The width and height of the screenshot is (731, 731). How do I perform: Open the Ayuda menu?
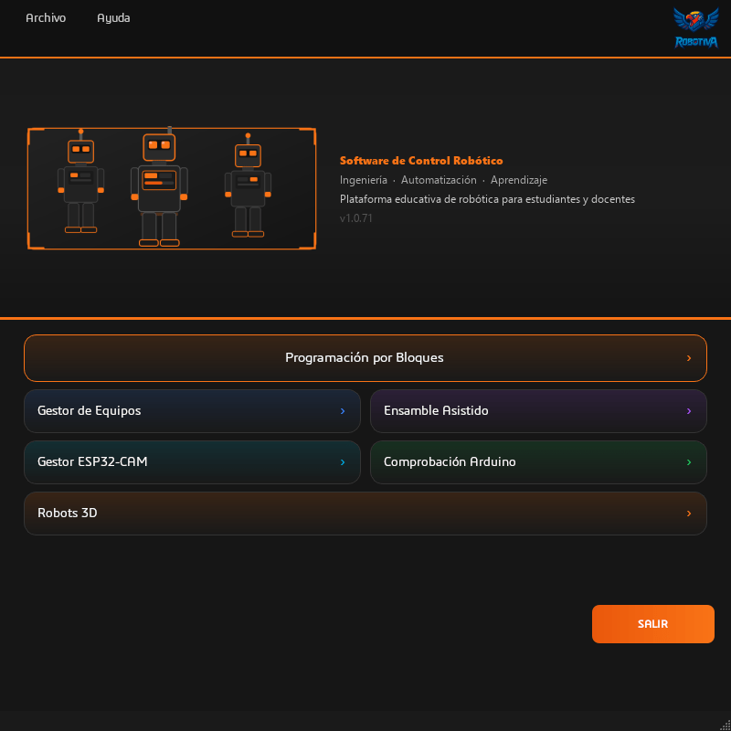[x=113, y=18]
